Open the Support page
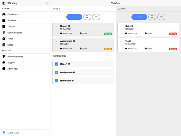Screen dimensions: 181x136 [25, 62]
